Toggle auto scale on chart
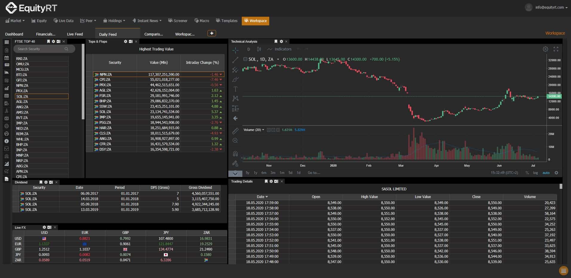 click(x=546, y=173)
